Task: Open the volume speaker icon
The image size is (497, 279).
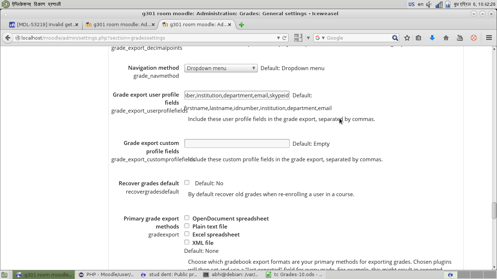Action: (429, 4)
